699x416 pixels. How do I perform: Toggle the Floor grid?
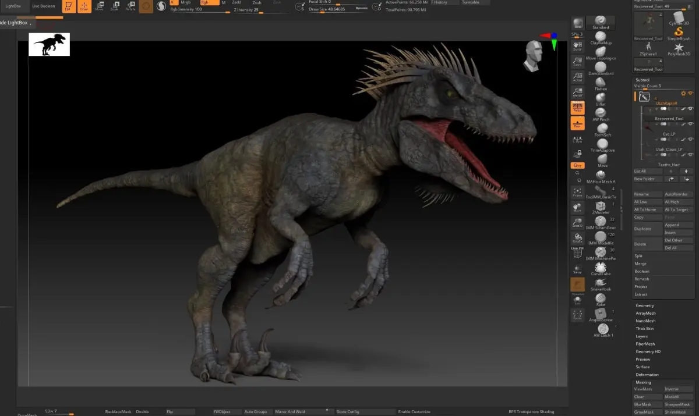[577, 123]
